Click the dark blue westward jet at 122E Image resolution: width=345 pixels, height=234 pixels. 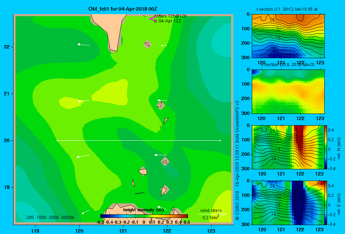297,203
